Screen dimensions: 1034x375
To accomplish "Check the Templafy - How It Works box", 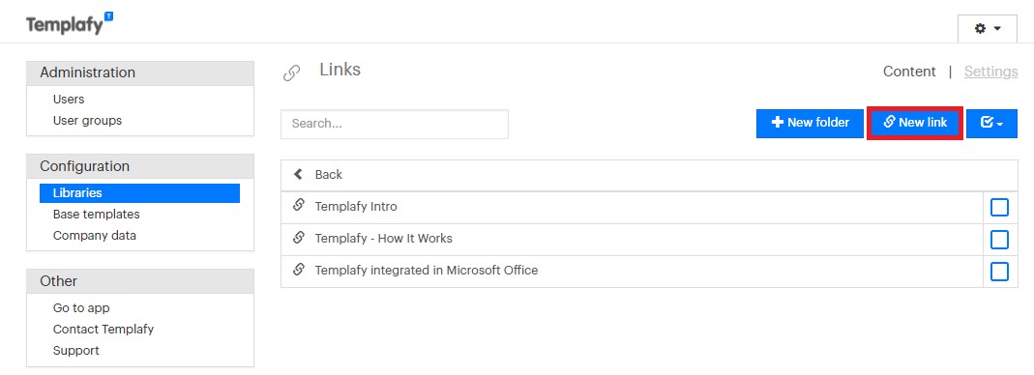I will 1000,240.
